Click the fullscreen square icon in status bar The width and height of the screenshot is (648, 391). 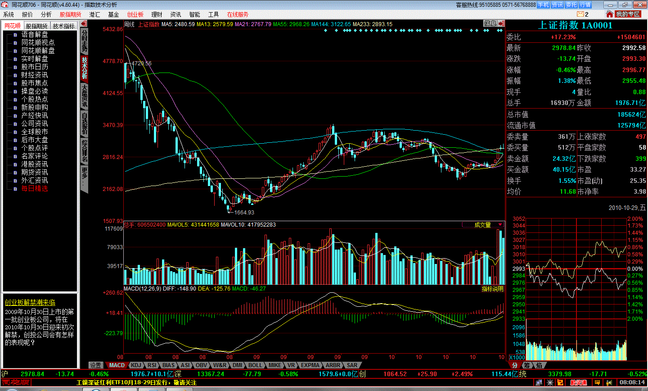550,382
